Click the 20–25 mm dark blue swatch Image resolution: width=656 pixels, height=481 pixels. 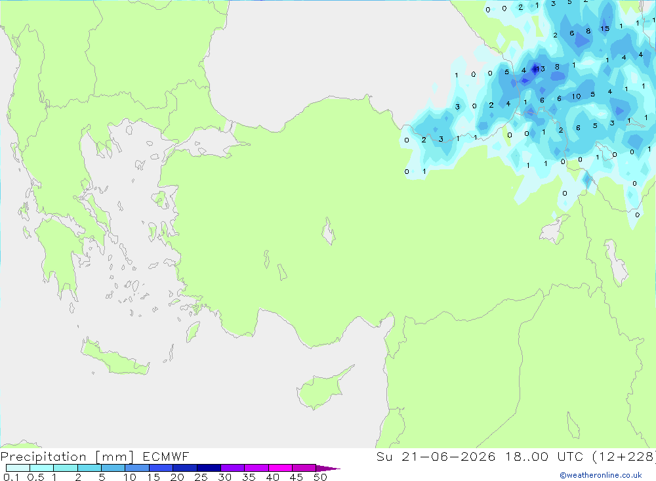pos(184,468)
